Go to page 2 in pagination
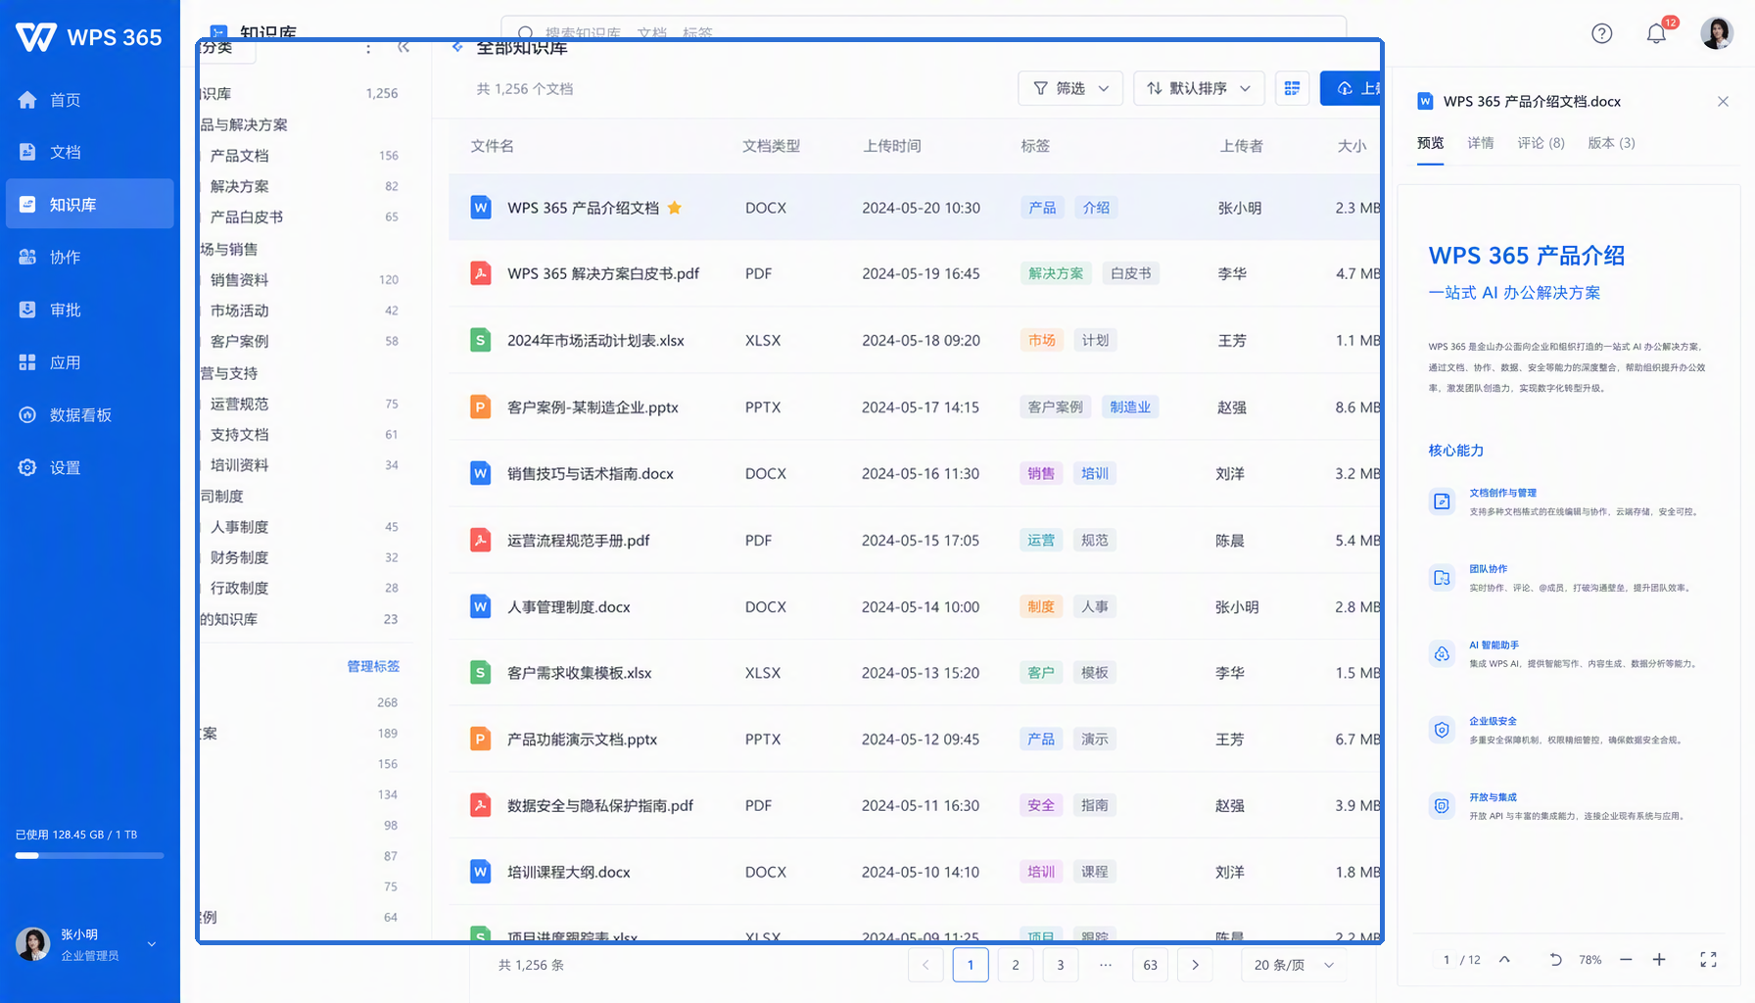 click(x=1016, y=965)
